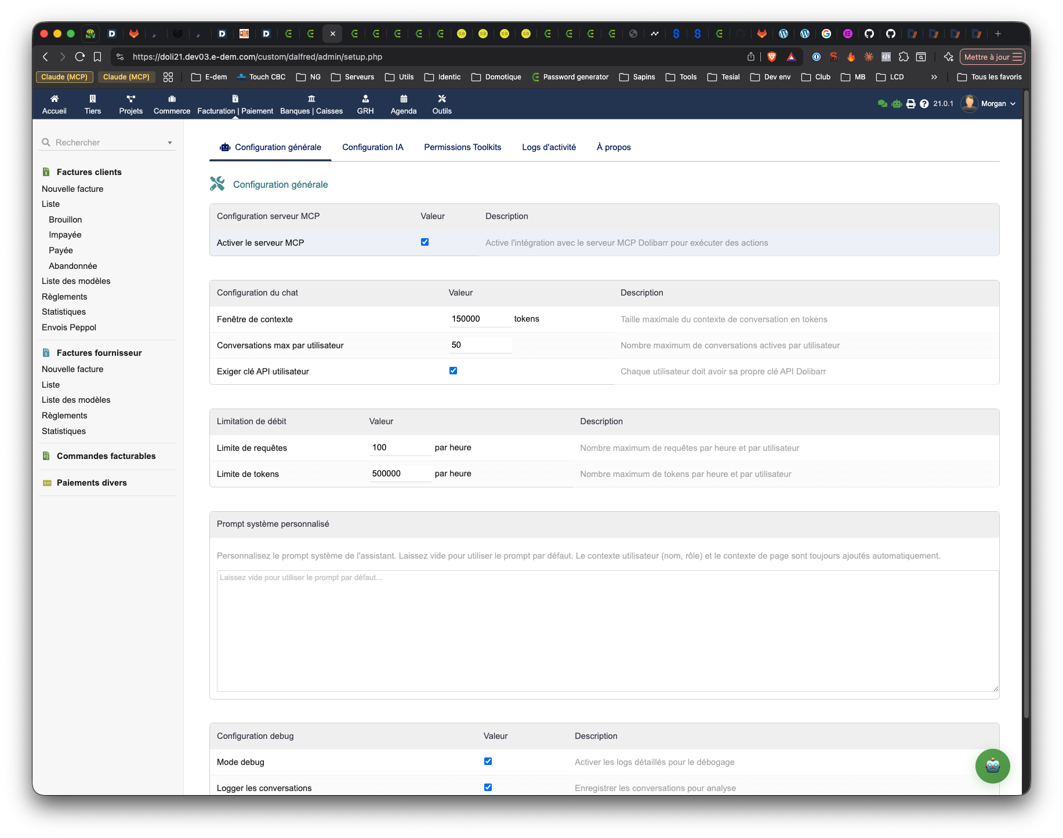Open the floating AI assistant robot button
Image resolution: width=1063 pixels, height=838 pixels.
(992, 766)
